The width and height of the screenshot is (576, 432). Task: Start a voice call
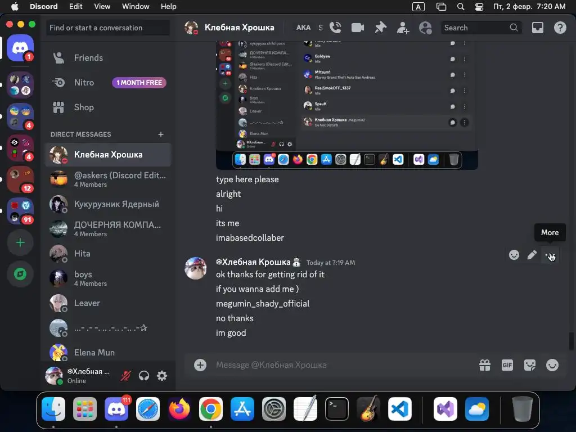(335, 28)
